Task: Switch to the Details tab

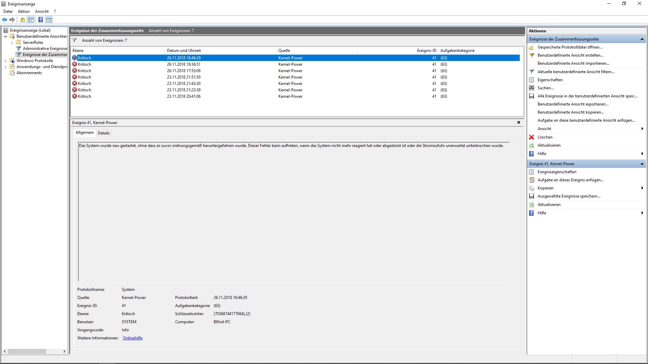Action: (x=104, y=133)
